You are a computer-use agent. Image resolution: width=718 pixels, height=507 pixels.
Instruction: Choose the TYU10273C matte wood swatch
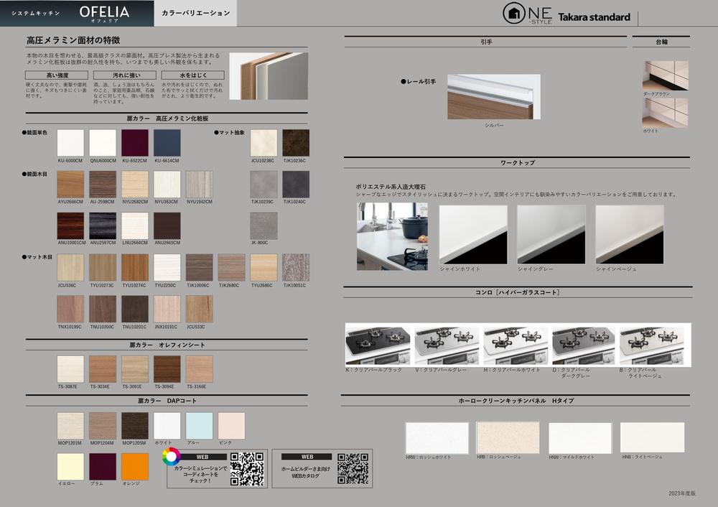click(103, 267)
